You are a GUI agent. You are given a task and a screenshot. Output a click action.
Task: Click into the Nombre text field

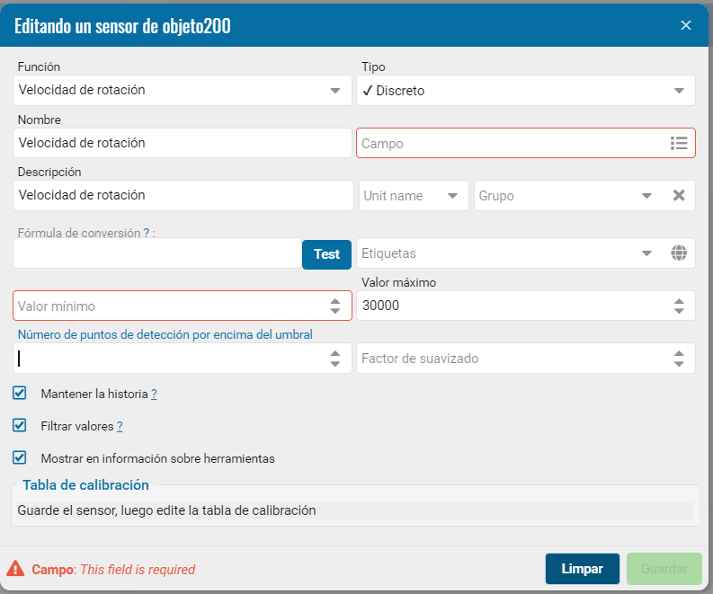[183, 143]
